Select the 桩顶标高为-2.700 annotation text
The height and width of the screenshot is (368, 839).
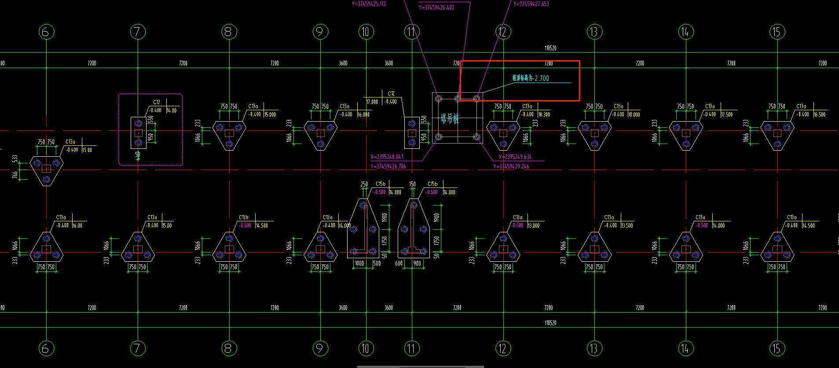(531, 78)
